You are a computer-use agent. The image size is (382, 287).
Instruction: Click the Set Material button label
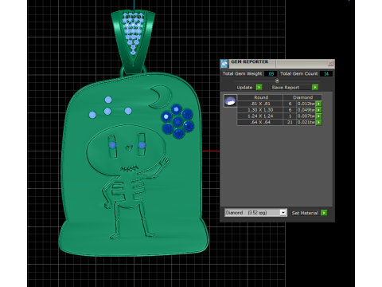pos(305,213)
